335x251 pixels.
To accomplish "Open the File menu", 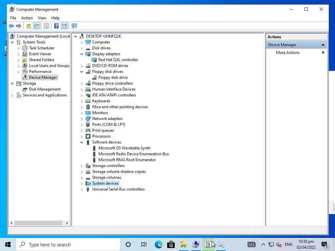I will tap(13, 18).
